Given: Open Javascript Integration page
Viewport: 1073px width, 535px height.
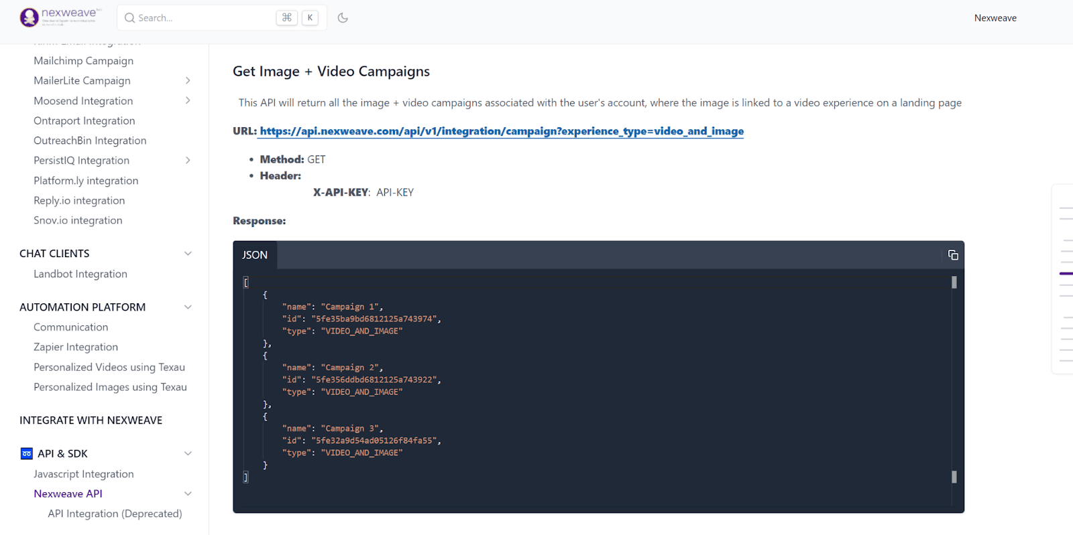Looking at the screenshot, I should pyautogui.click(x=84, y=473).
